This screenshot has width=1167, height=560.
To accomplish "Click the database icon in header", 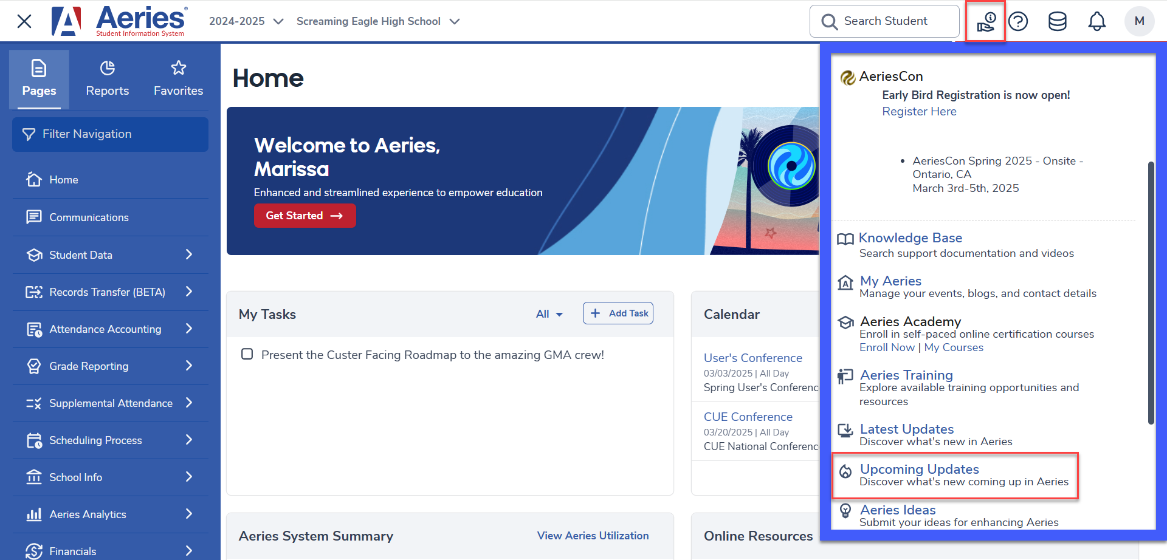I will (x=1058, y=22).
